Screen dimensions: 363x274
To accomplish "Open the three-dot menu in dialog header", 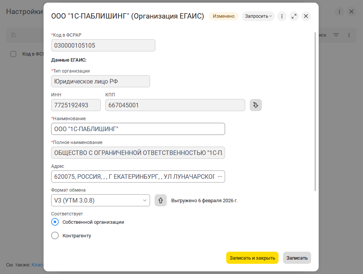I will click(x=282, y=16).
